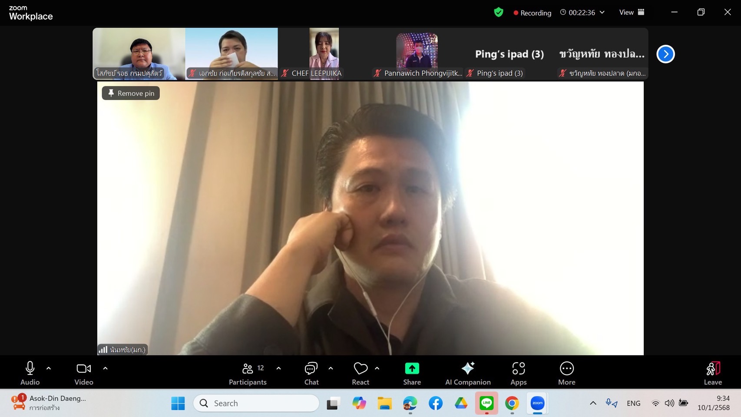Click the green Share screen icon
Viewport: 741px width, 417px height.
click(412, 369)
